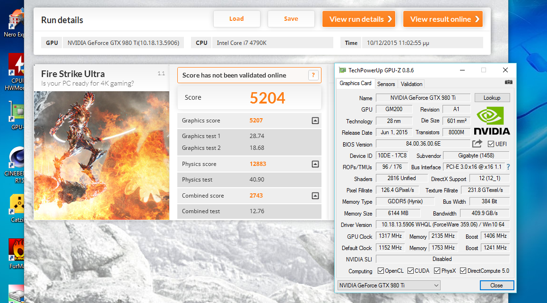Click the Memory Type GDDR5 (Hynix) value
The image size is (547, 303).
(x=405, y=201)
